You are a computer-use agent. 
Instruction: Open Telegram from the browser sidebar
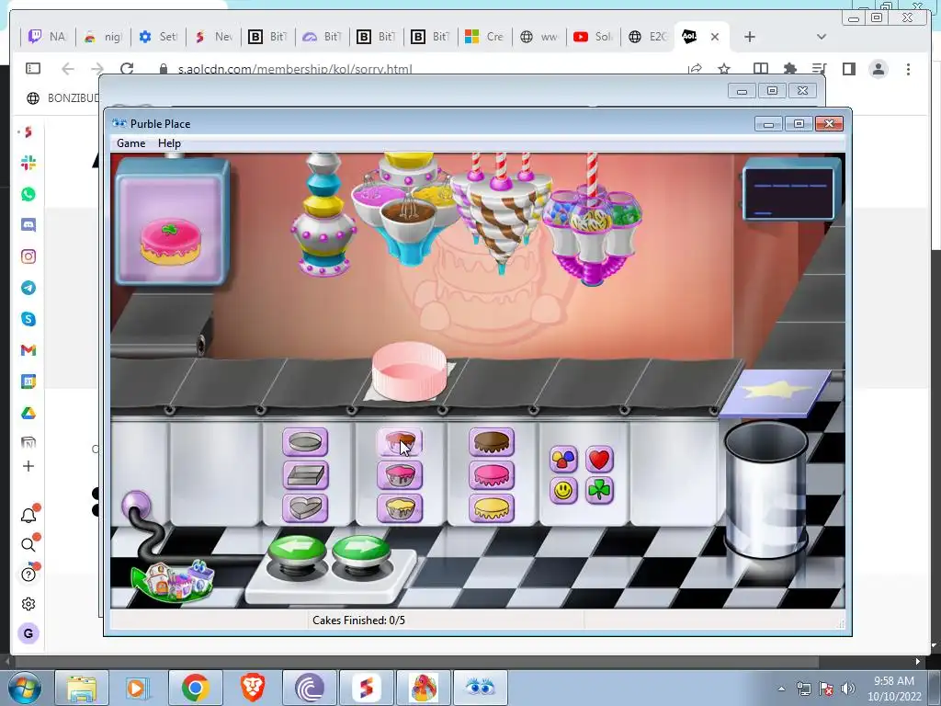(x=28, y=288)
